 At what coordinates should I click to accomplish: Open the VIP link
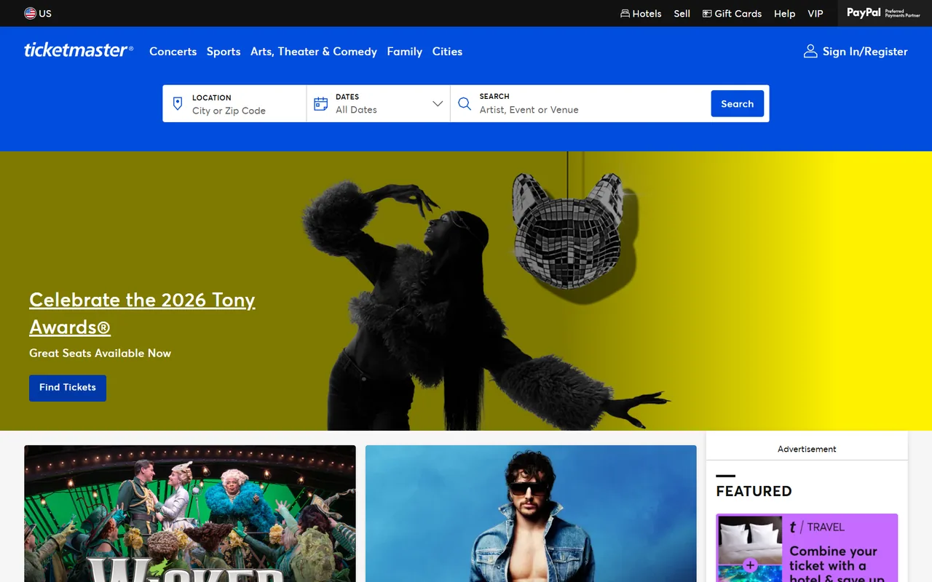point(815,13)
